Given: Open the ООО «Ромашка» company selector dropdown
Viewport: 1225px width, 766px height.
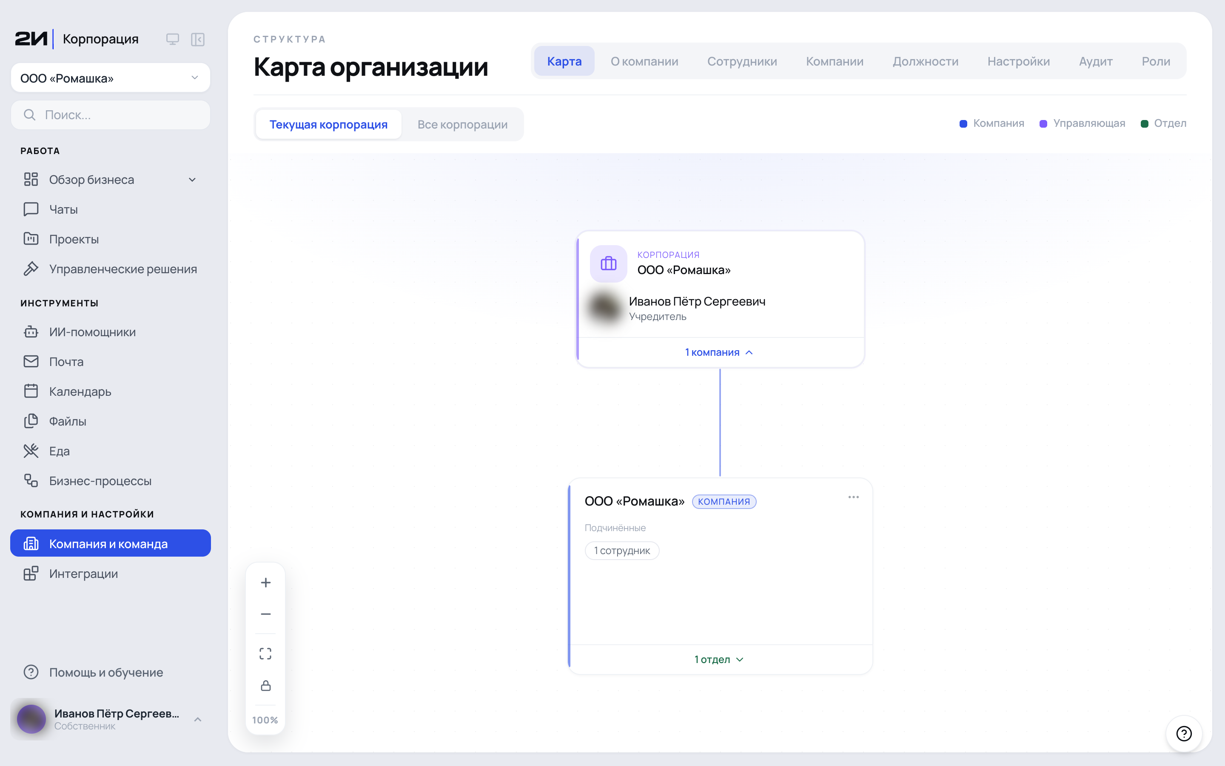Looking at the screenshot, I should [x=110, y=78].
